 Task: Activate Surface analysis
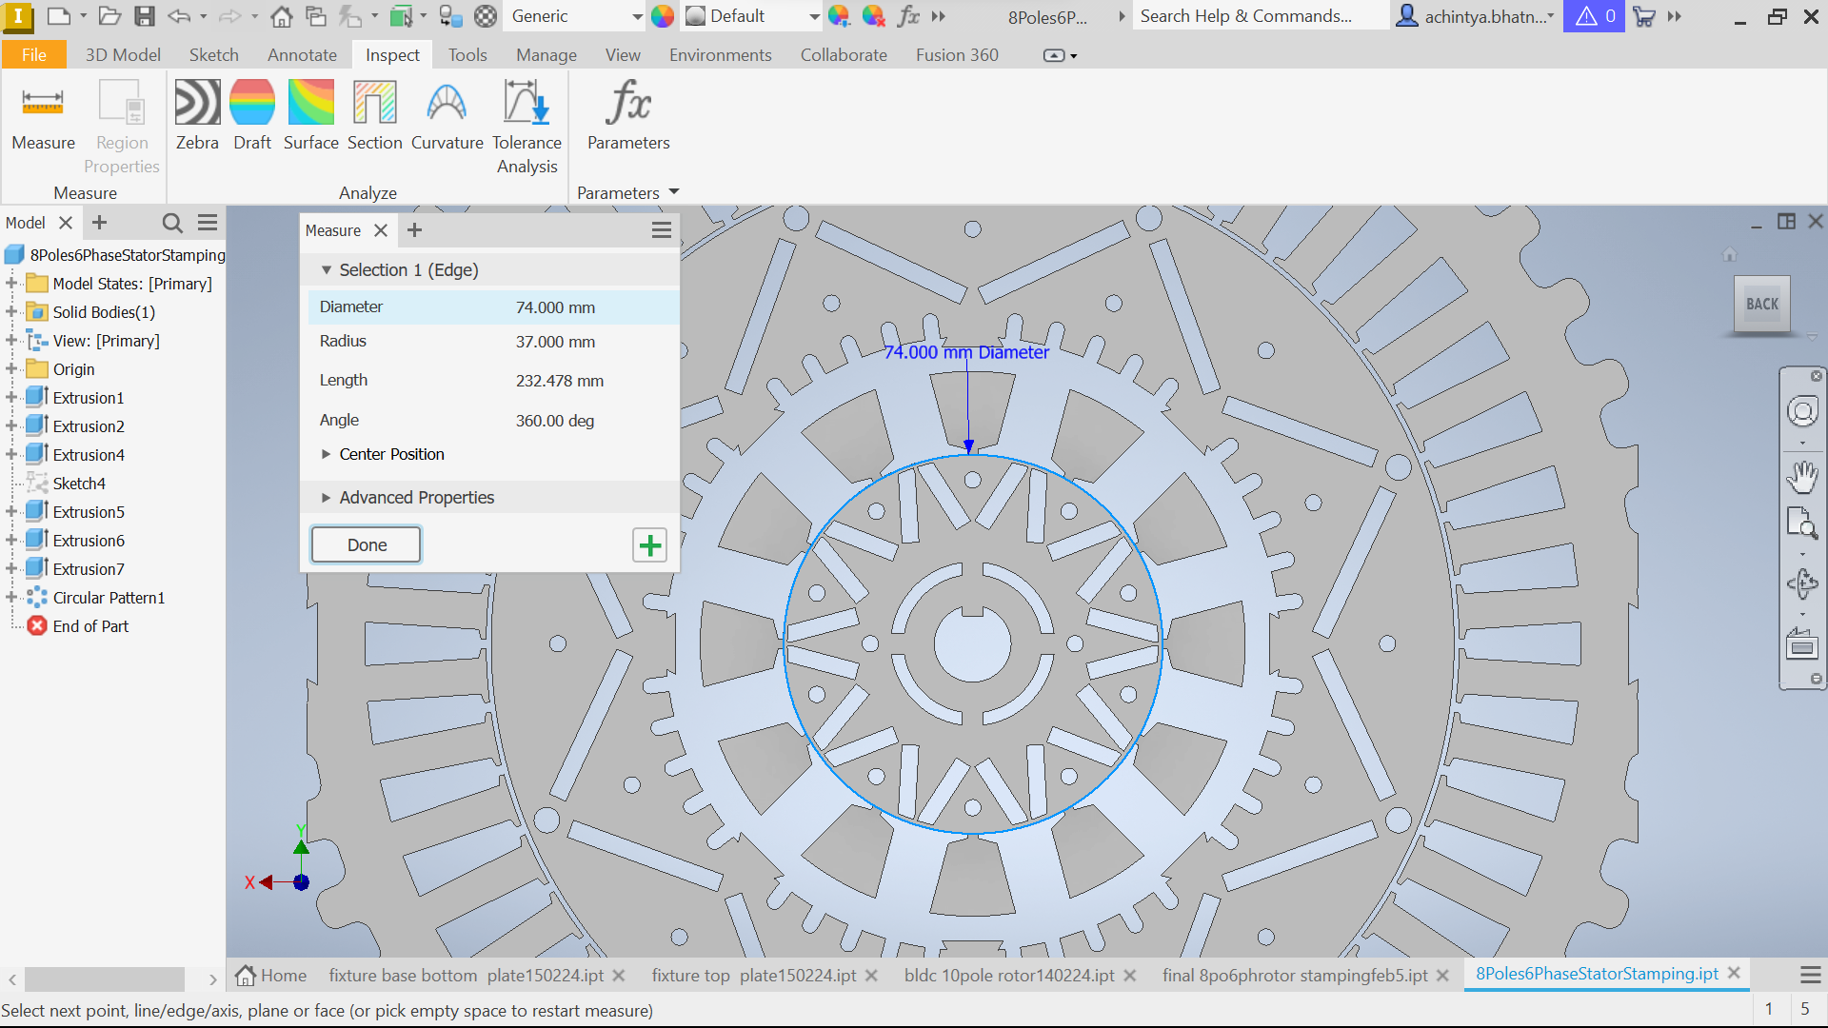311,116
